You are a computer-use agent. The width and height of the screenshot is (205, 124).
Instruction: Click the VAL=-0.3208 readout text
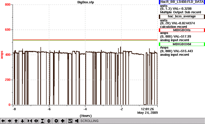pyautogui.click(x=182, y=9)
